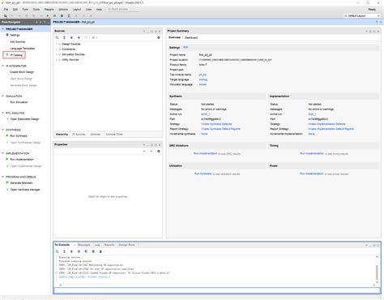Expand the Simulation Sources folder
Image resolution: width=384 pixels, height=300 pixels.
[x=57, y=54]
